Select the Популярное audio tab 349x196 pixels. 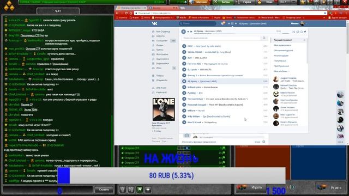pos(280,60)
